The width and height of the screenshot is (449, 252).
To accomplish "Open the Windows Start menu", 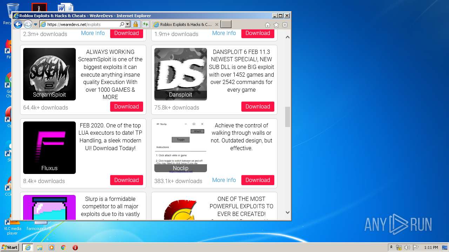I will (9, 247).
